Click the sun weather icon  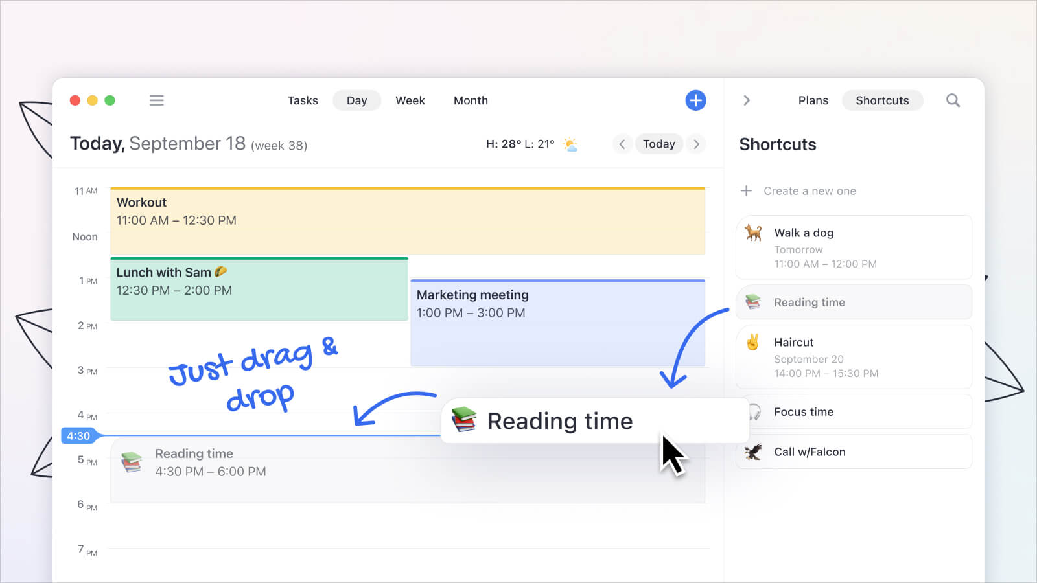[x=570, y=144]
